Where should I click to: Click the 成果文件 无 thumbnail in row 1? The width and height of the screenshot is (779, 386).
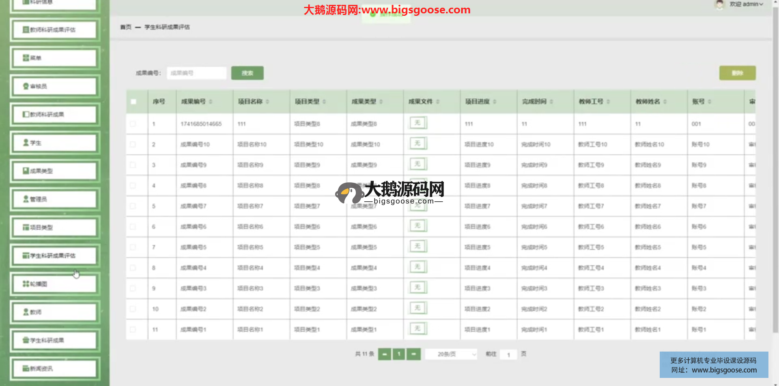(417, 123)
